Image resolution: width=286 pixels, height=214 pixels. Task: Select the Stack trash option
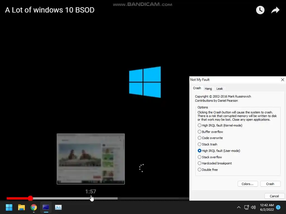click(x=208, y=144)
